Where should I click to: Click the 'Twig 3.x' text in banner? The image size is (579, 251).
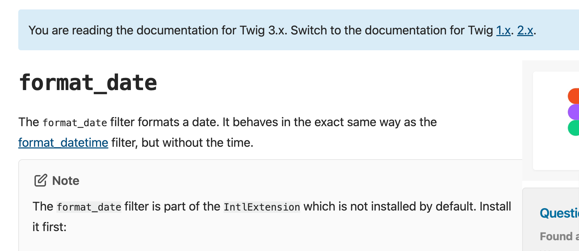click(263, 30)
